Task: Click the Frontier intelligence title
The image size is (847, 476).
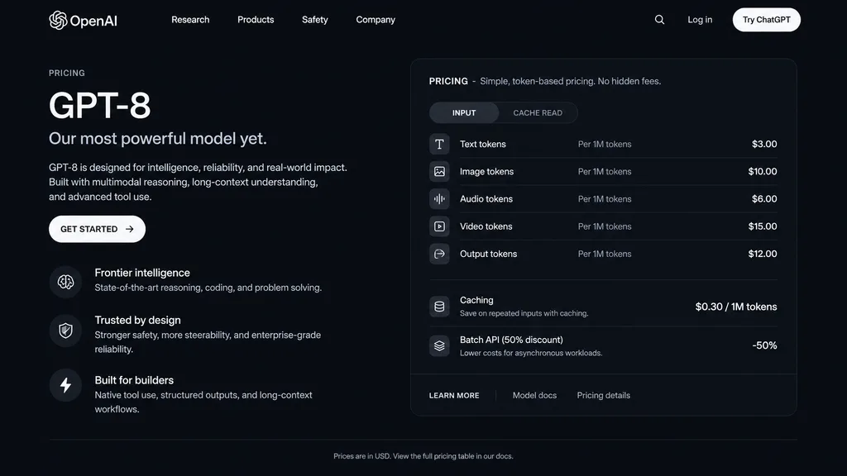Action: [x=142, y=273]
